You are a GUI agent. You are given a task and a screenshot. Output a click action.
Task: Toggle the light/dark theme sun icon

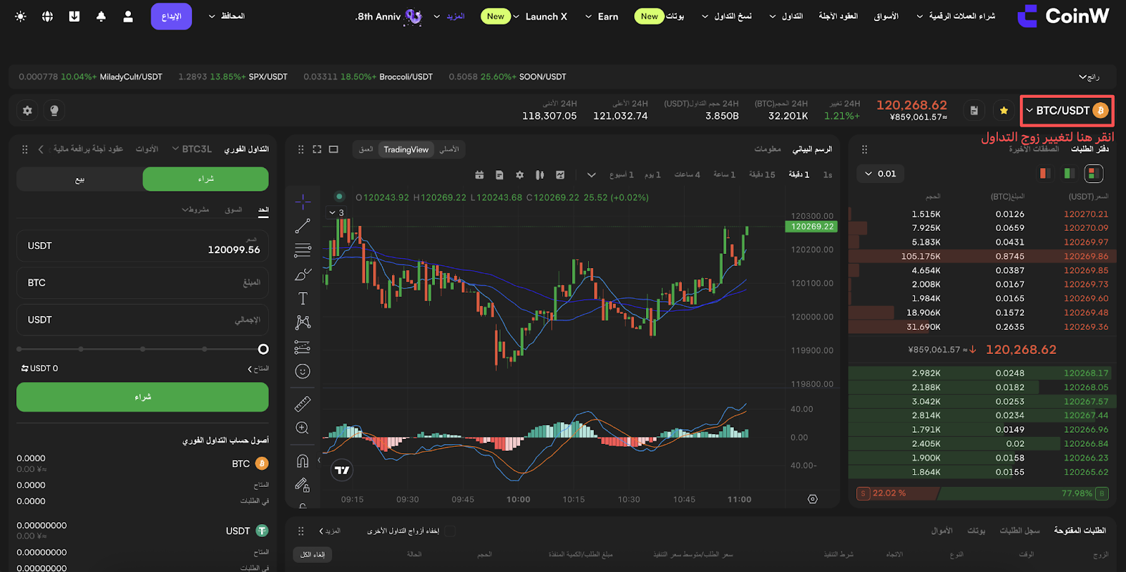20,16
